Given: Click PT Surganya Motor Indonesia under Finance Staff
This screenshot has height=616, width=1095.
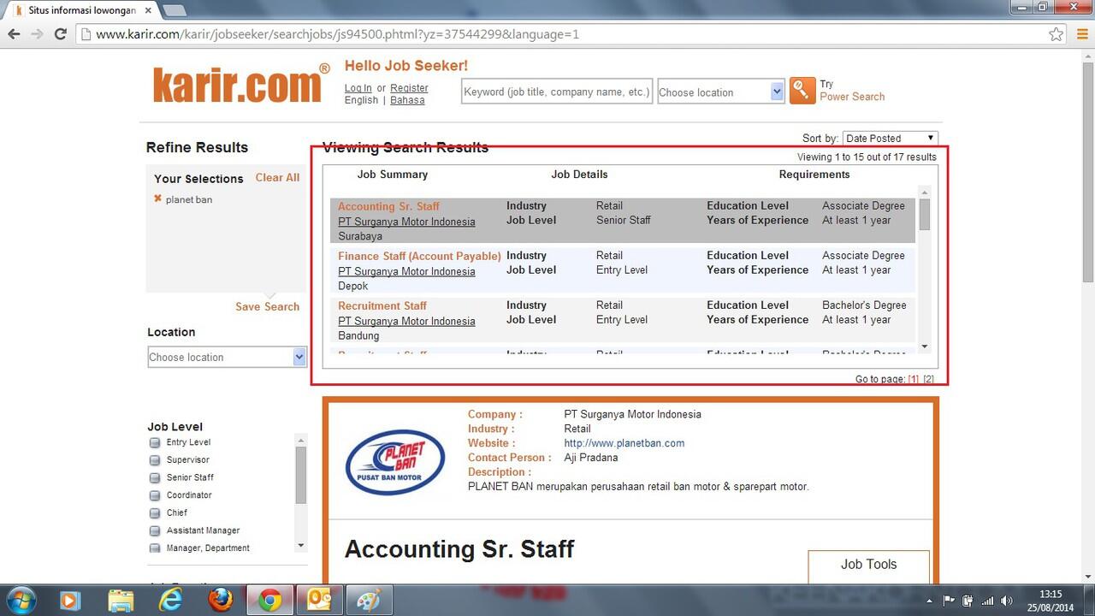Looking at the screenshot, I should click(x=406, y=271).
